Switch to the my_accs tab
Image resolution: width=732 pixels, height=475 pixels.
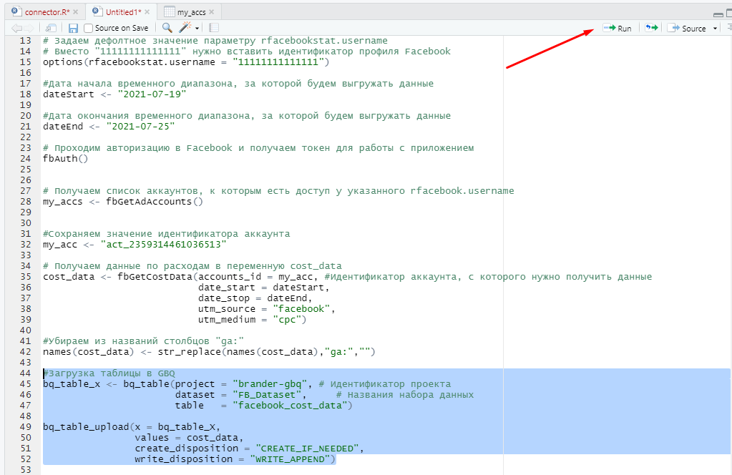point(191,12)
